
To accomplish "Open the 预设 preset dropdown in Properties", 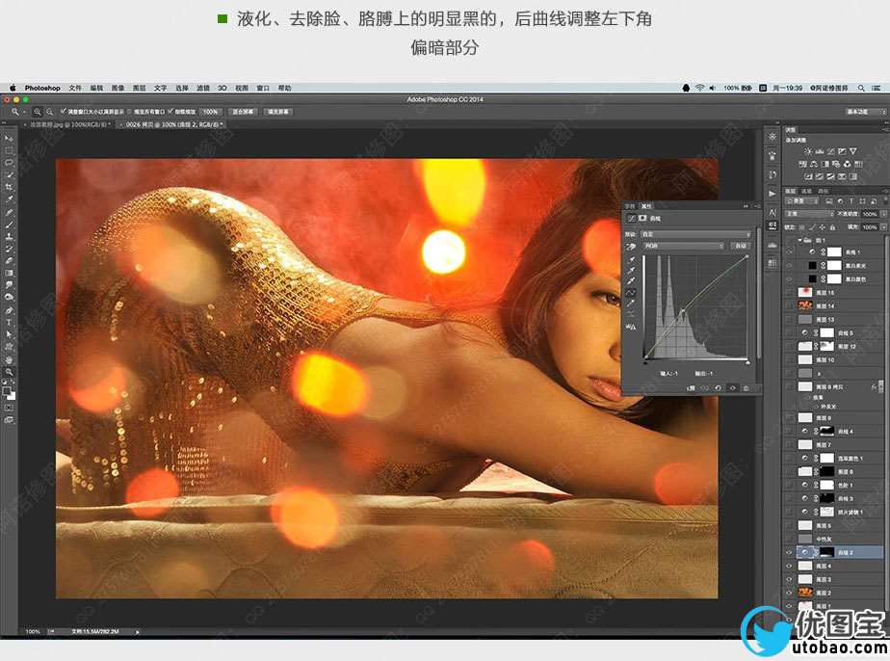I will tap(696, 234).
